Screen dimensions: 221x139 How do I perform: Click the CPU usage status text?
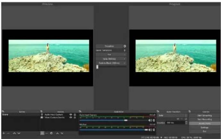191,137
